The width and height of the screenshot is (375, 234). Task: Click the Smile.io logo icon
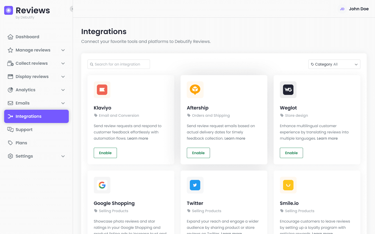[x=288, y=185]
